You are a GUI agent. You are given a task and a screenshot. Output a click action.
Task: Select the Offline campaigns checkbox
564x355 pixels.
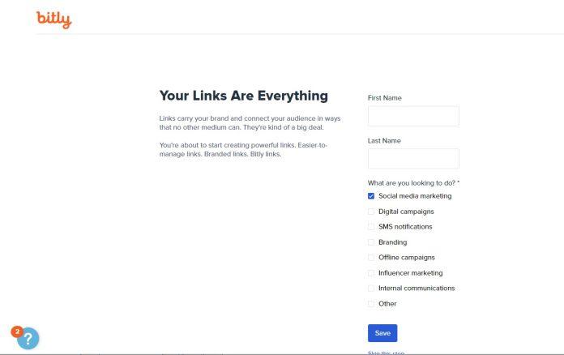pyautogui.click(x=371, y=258)
